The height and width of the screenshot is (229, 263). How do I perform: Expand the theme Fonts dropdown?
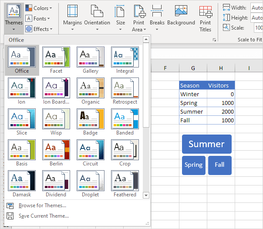38,19
